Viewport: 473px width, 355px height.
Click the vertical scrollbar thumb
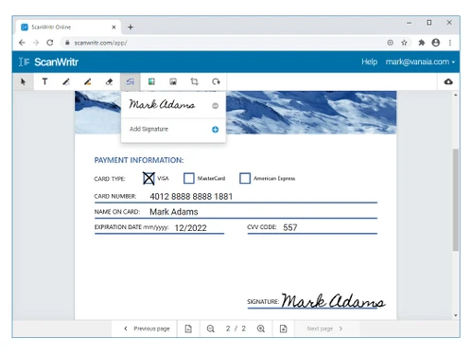[455, 200]
